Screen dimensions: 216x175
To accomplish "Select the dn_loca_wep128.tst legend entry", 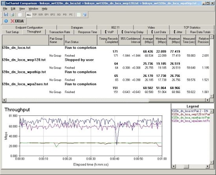I will point(190,114).
